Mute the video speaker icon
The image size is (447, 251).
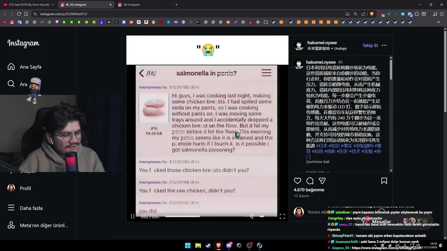(x=251, y=216)
